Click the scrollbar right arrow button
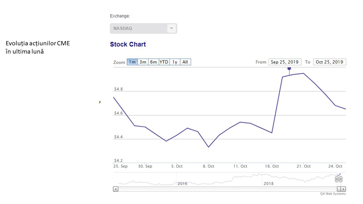Viewport: 363px width, 204px height. 343,189
